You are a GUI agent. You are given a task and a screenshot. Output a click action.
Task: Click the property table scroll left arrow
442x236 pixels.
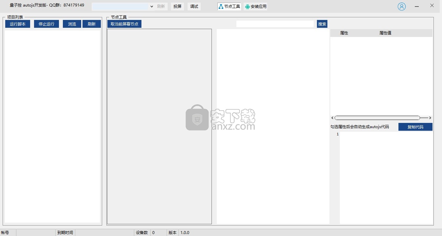[x=332, y=118]
